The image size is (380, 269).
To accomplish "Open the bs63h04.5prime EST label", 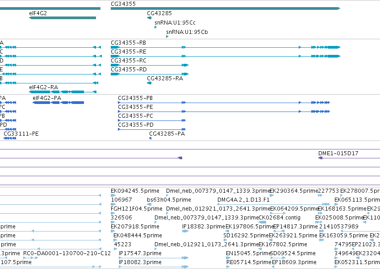I will click(169, 200).
